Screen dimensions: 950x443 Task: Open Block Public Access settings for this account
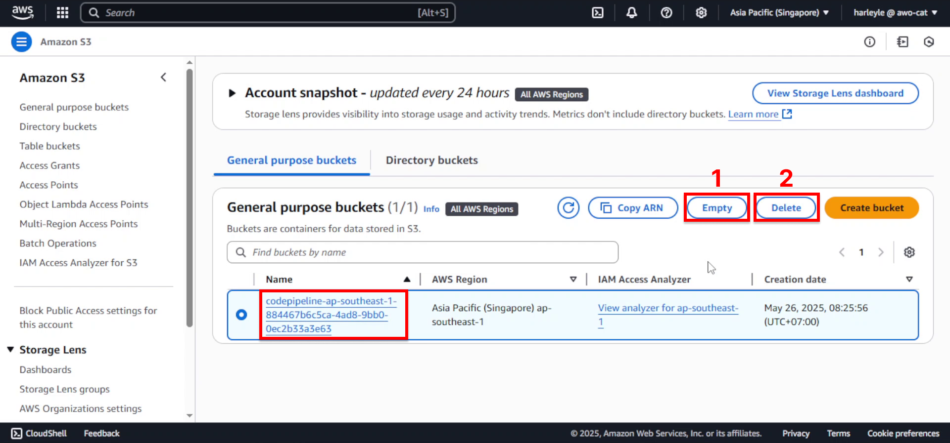tap(88, 318)
